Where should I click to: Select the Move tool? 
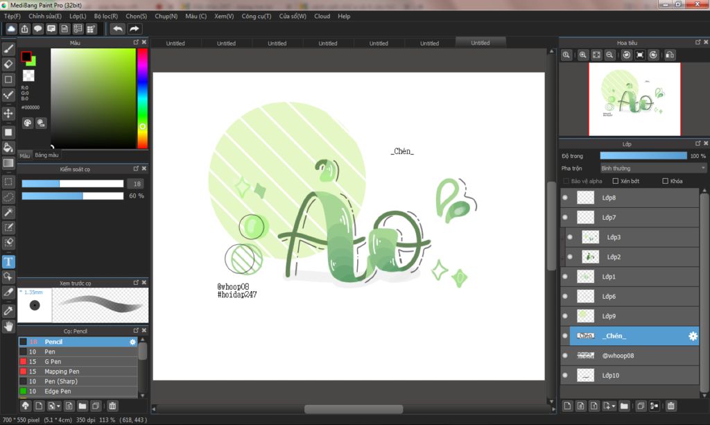[8, 113]
